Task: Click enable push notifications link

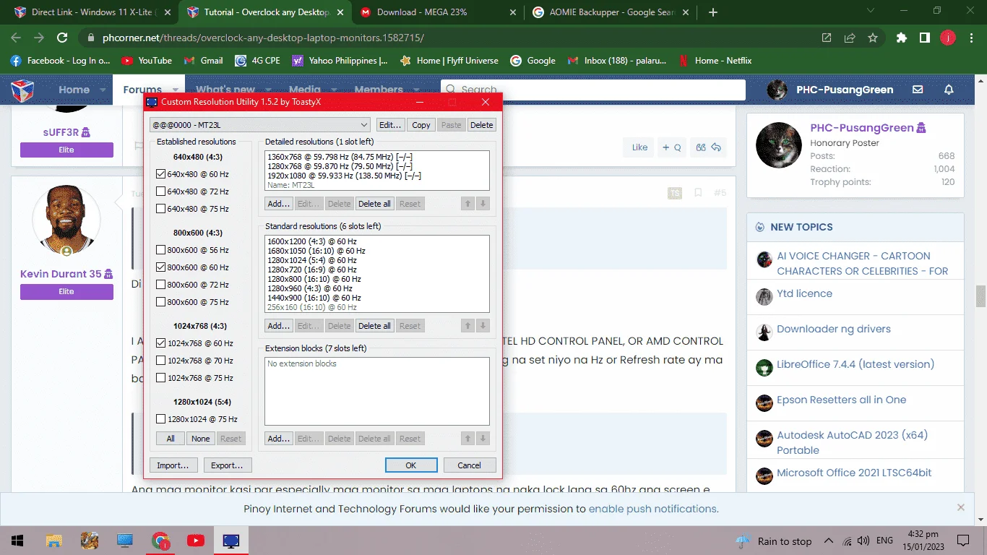Action: [653, 509]
